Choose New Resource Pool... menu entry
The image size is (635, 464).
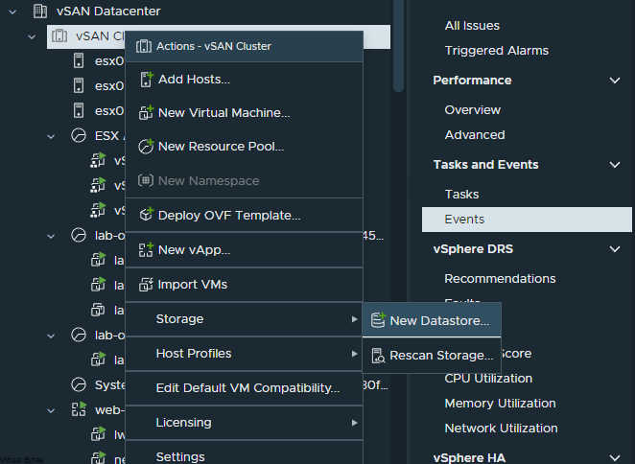click(245, 146)
